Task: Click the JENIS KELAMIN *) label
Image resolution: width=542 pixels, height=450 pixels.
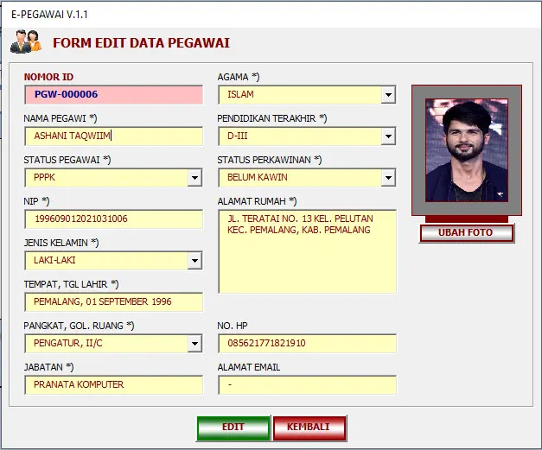Action: click(61, 243)
